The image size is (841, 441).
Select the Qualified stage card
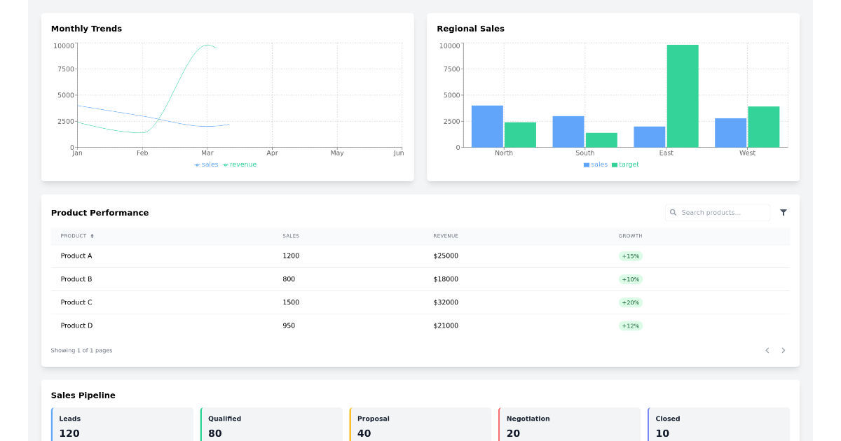tap(271, 424)
